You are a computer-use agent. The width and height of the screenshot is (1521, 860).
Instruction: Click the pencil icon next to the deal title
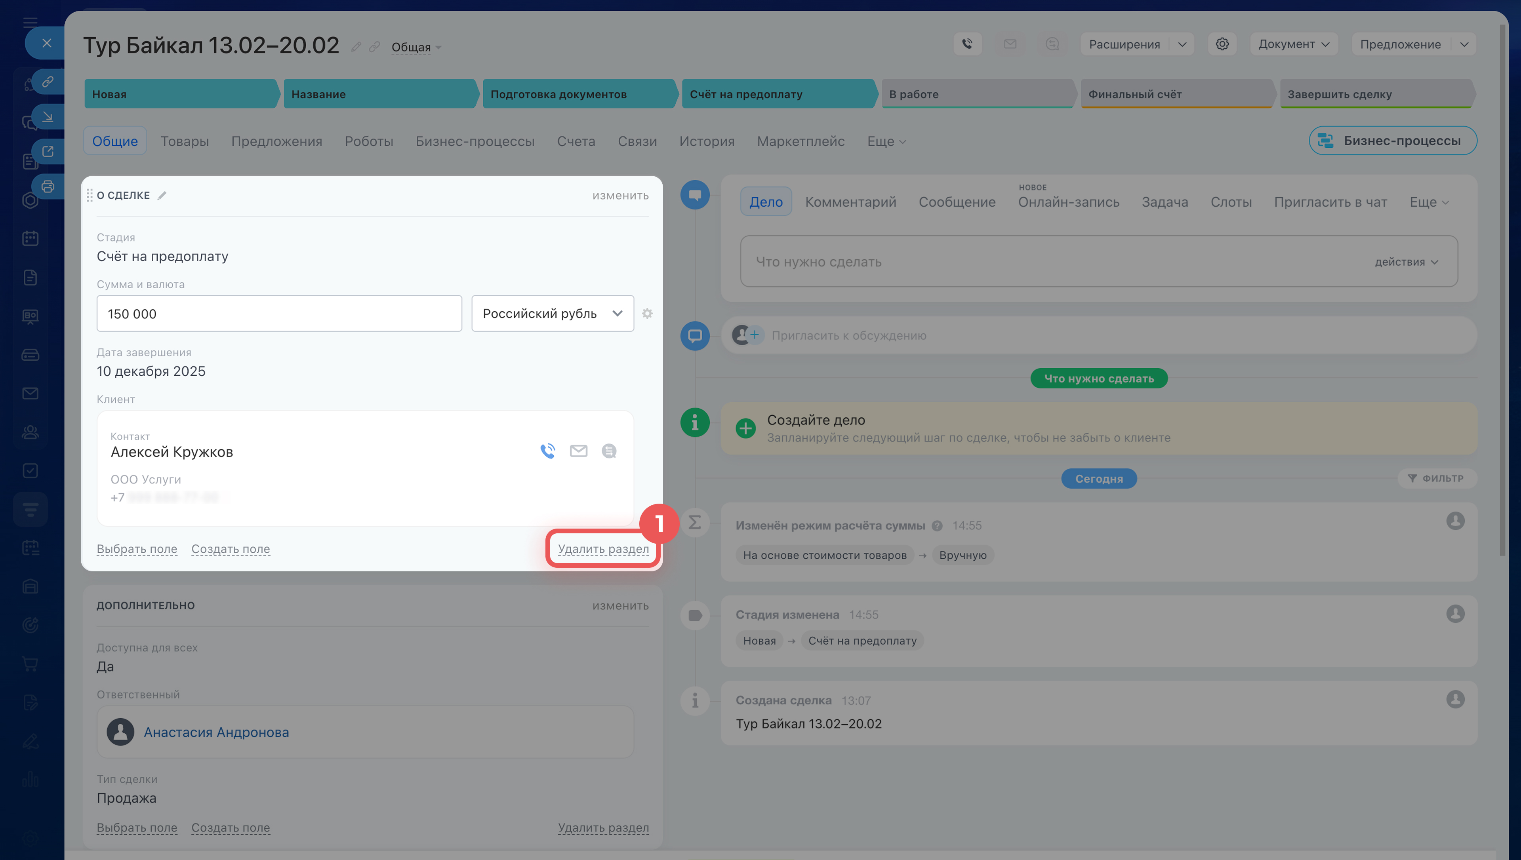click(356, 47)
